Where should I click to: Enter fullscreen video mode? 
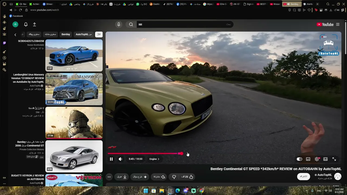click(x=334, y=159)
